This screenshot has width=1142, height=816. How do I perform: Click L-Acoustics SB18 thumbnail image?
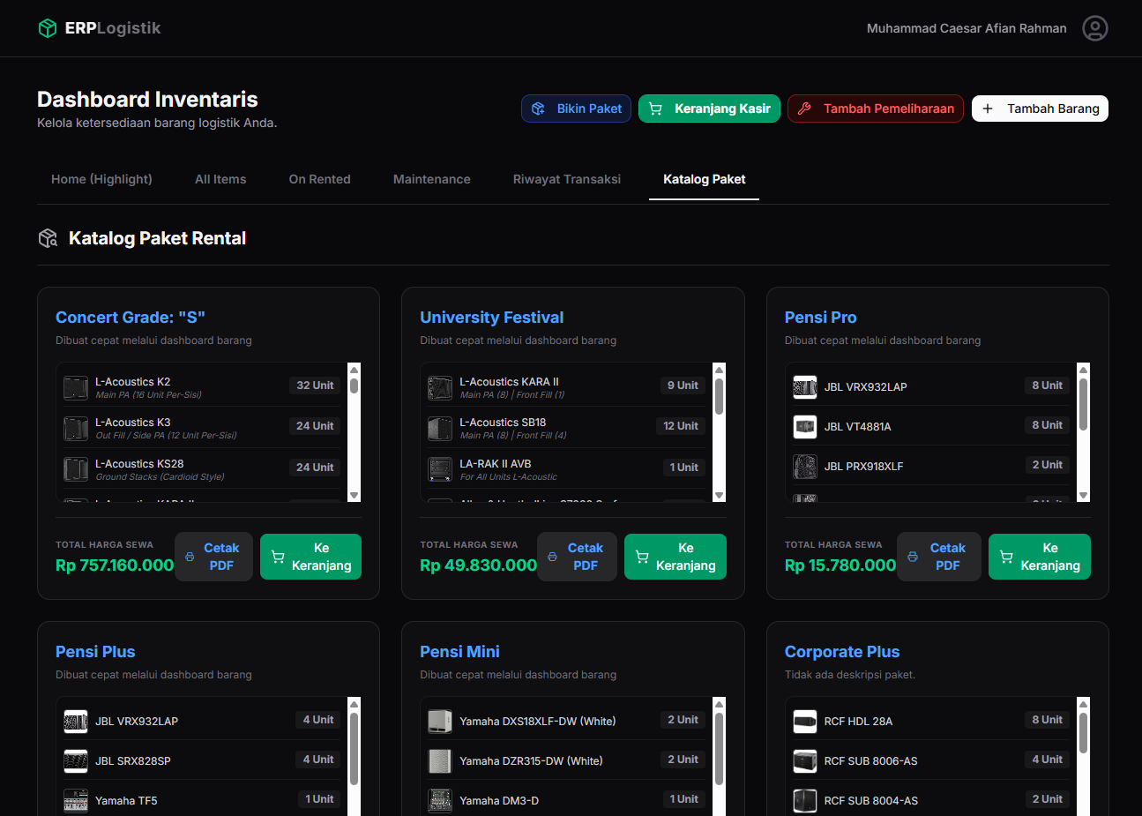tap(440, 428)
